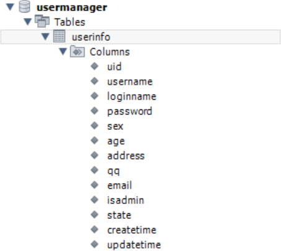281x251 pixels.
Task: Select the password column
Action: pyautogui.click(x=129, y=111)
